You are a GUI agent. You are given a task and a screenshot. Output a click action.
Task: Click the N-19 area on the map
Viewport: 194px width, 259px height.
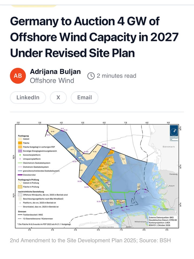(53, 131)
